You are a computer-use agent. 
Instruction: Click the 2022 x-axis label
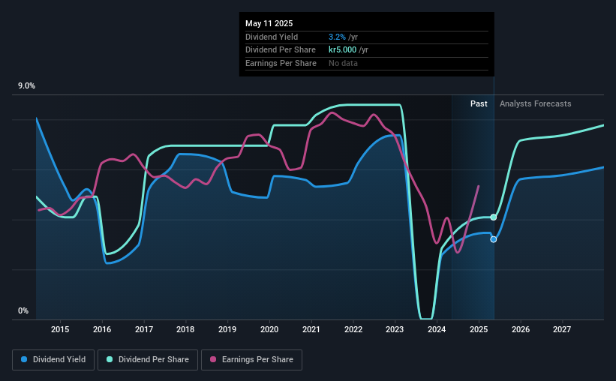(x=353, y=329)
